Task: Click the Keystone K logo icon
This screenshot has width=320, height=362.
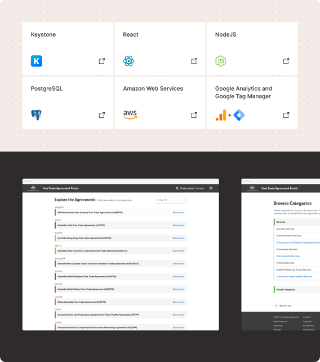Action: pyautogui.click(x=37, y=61)
